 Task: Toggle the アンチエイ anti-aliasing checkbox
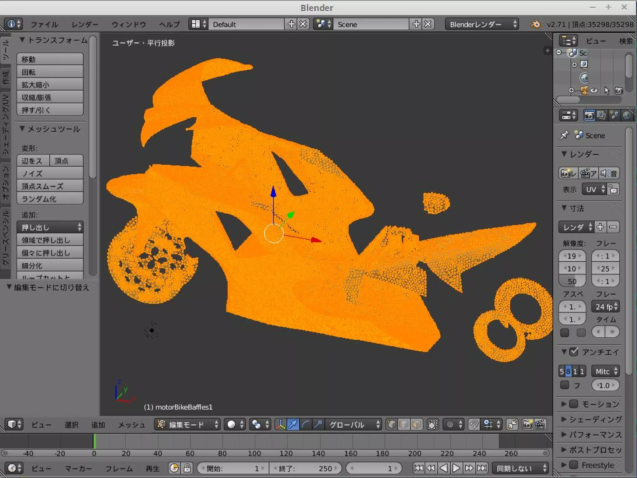pos(574,352)
